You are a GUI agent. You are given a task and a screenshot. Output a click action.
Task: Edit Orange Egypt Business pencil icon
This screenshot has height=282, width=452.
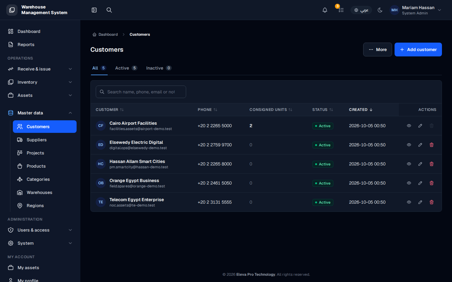[420, 183]
